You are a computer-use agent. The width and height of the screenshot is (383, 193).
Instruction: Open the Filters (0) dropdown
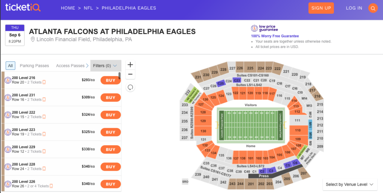pyautogui.click(x=105, y=66)
